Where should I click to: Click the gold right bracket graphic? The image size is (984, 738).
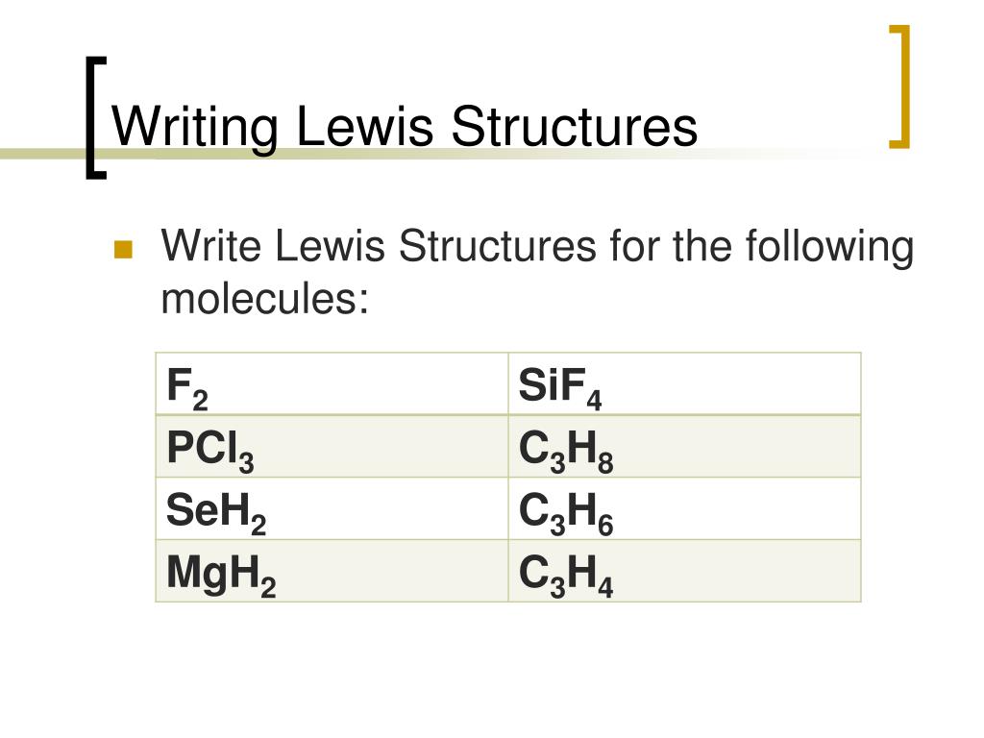[899, 86]
